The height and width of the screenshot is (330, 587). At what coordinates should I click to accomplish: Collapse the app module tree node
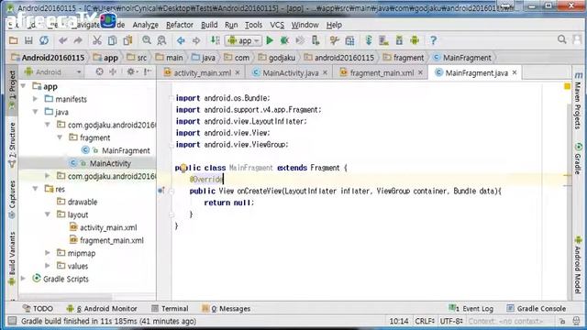tap(24, 86)
